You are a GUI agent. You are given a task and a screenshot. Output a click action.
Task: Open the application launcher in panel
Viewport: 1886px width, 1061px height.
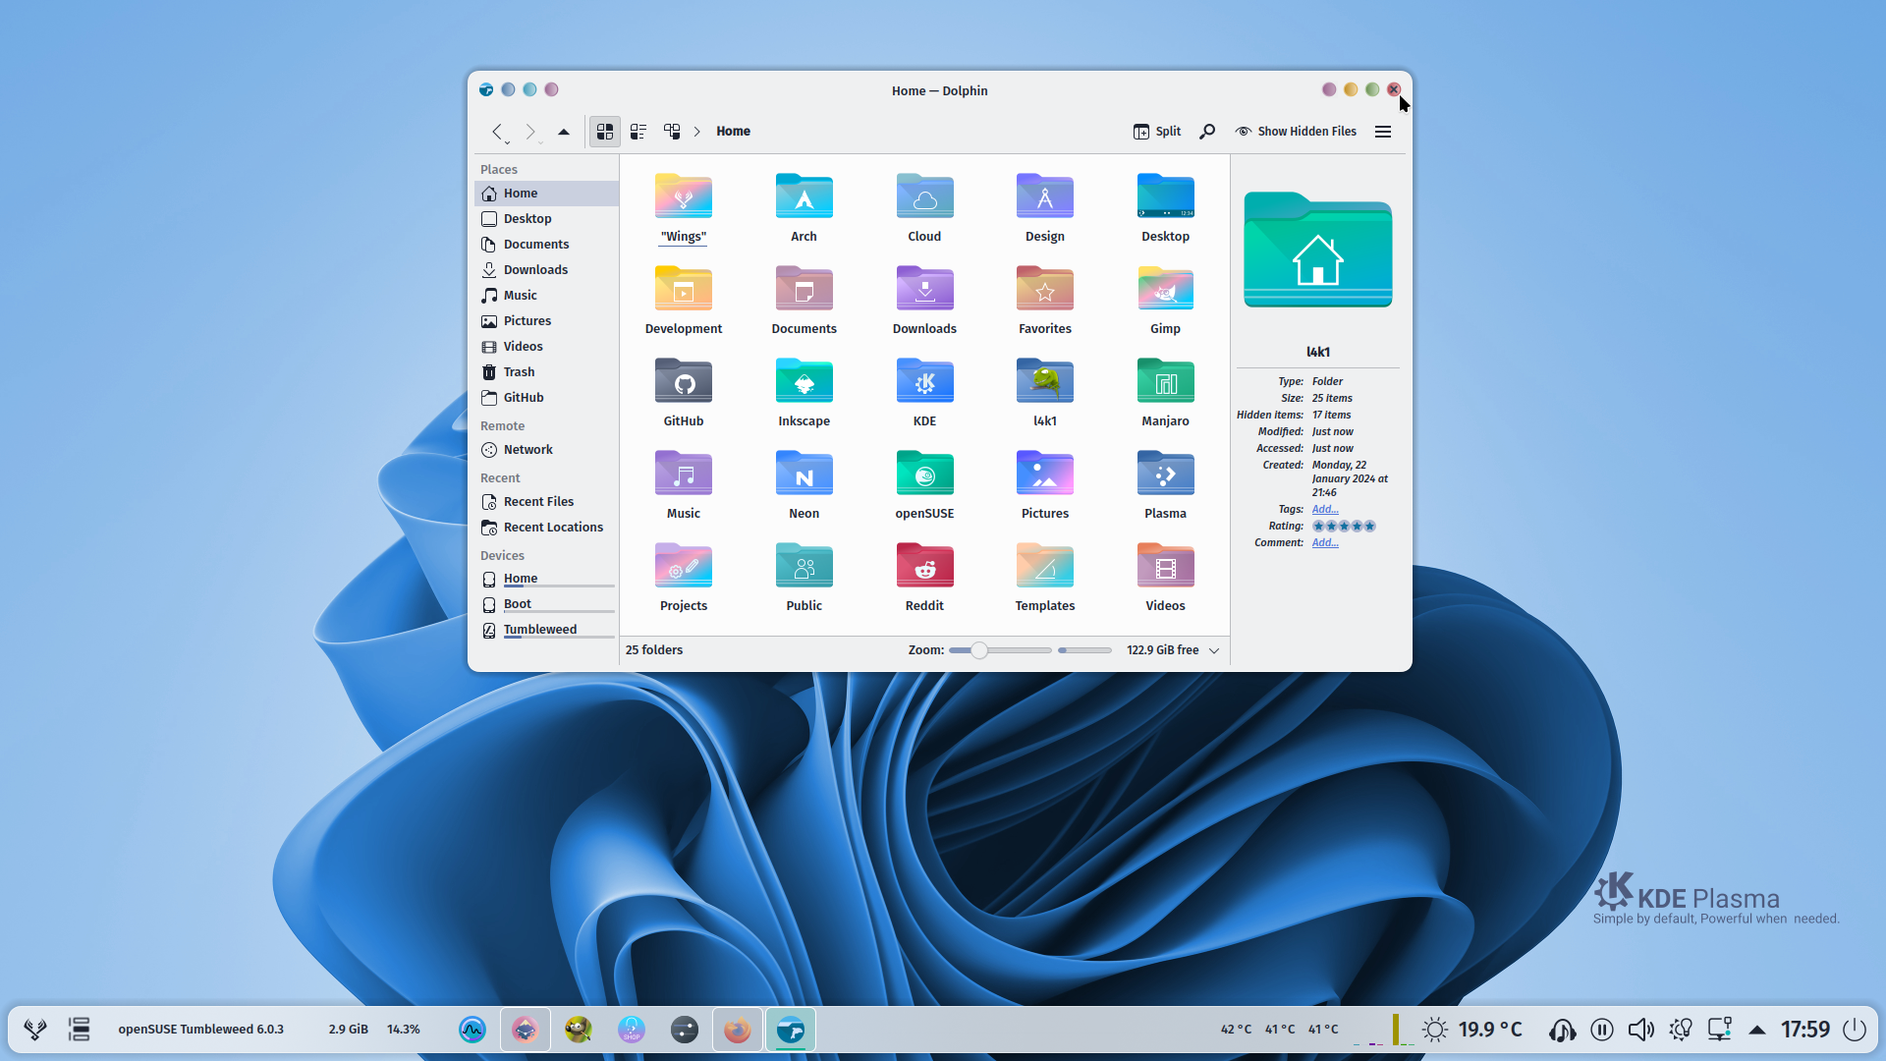[x=35, y=1030]
